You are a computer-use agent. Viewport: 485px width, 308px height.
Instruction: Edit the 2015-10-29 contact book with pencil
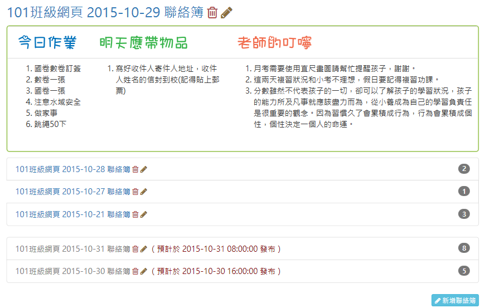click(x=226, y=13)
